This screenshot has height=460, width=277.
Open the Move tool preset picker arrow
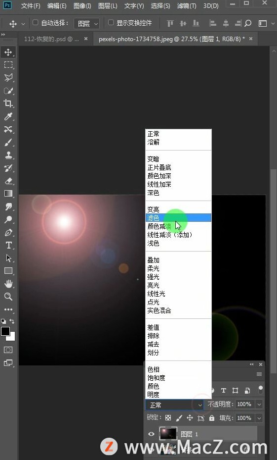coord(23,24)
